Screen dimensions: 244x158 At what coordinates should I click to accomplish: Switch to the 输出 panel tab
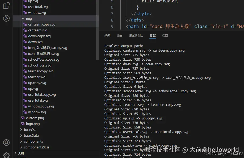(119, 35)
